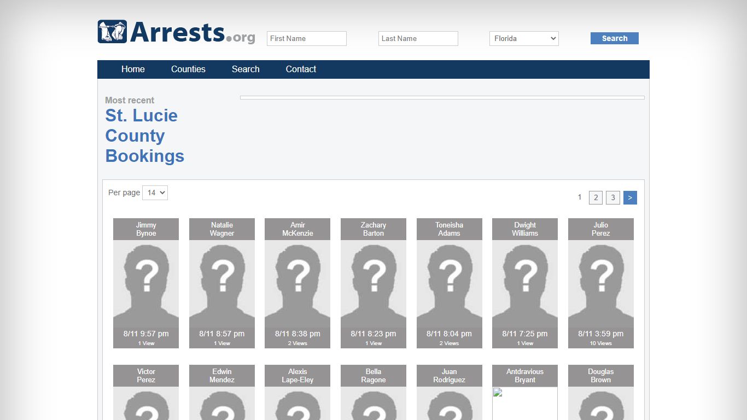Open Amir McKenzie's mugshot placeholder
Screen dimensions: 747x420
pyautogui.click(x=297, y=283)
